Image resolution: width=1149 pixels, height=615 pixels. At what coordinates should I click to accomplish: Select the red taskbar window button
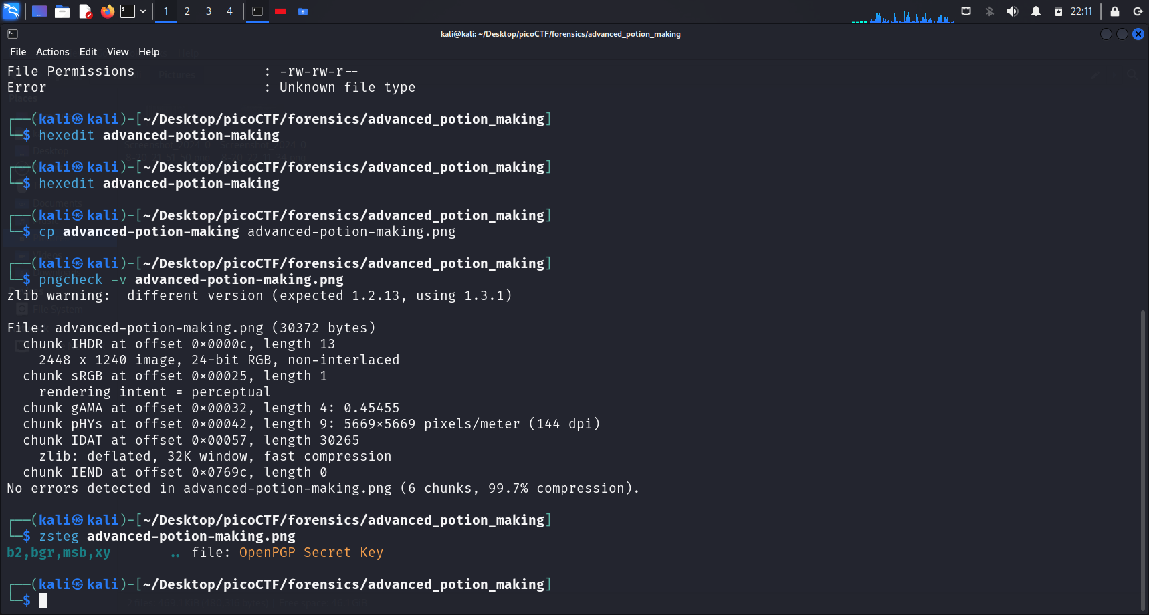pyautogui.click(x=280, y=11)
